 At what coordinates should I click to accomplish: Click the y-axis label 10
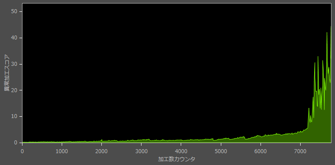(14, 117)
